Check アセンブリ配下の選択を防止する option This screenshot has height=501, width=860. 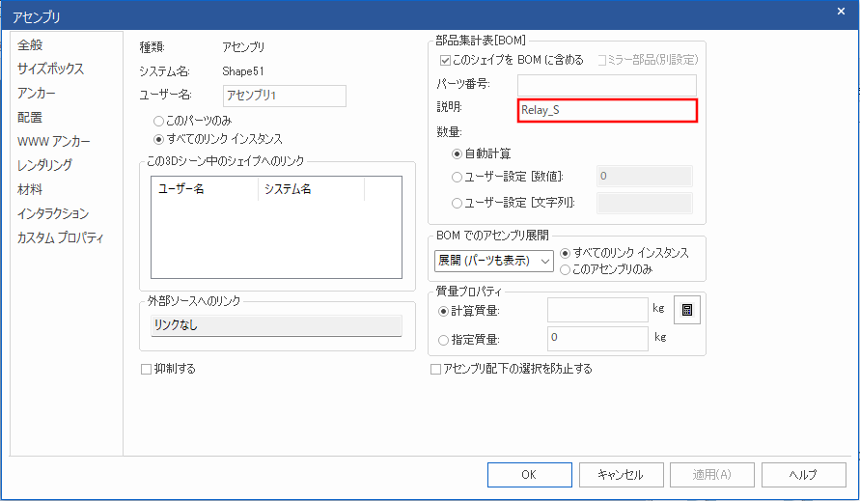coord(435,369)
